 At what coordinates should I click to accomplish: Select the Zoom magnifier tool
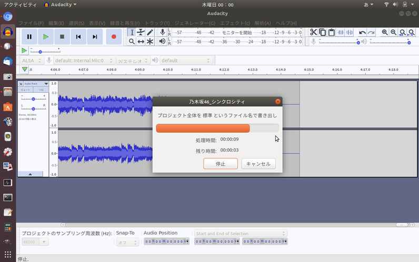(132, 42)
